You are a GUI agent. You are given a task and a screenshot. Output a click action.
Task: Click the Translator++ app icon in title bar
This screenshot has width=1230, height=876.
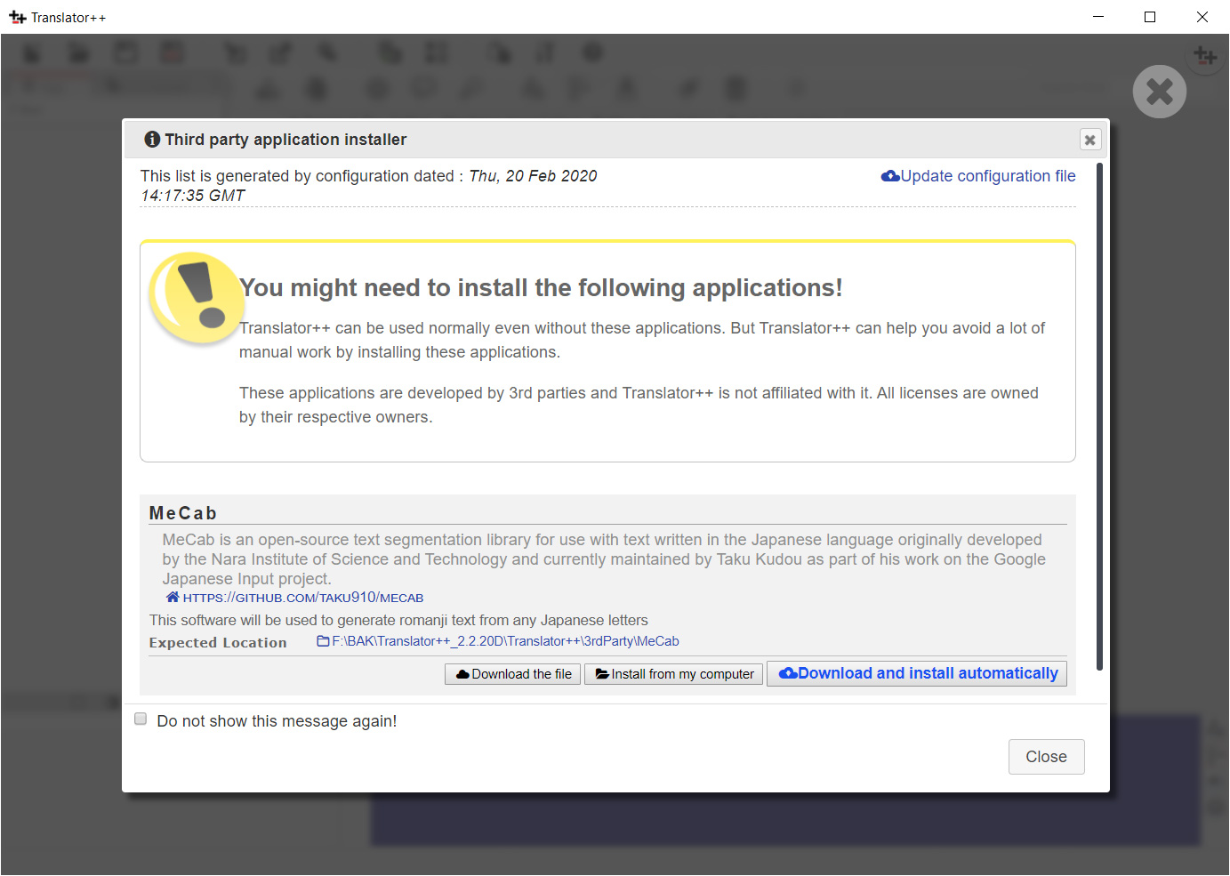tap(17, 17)
